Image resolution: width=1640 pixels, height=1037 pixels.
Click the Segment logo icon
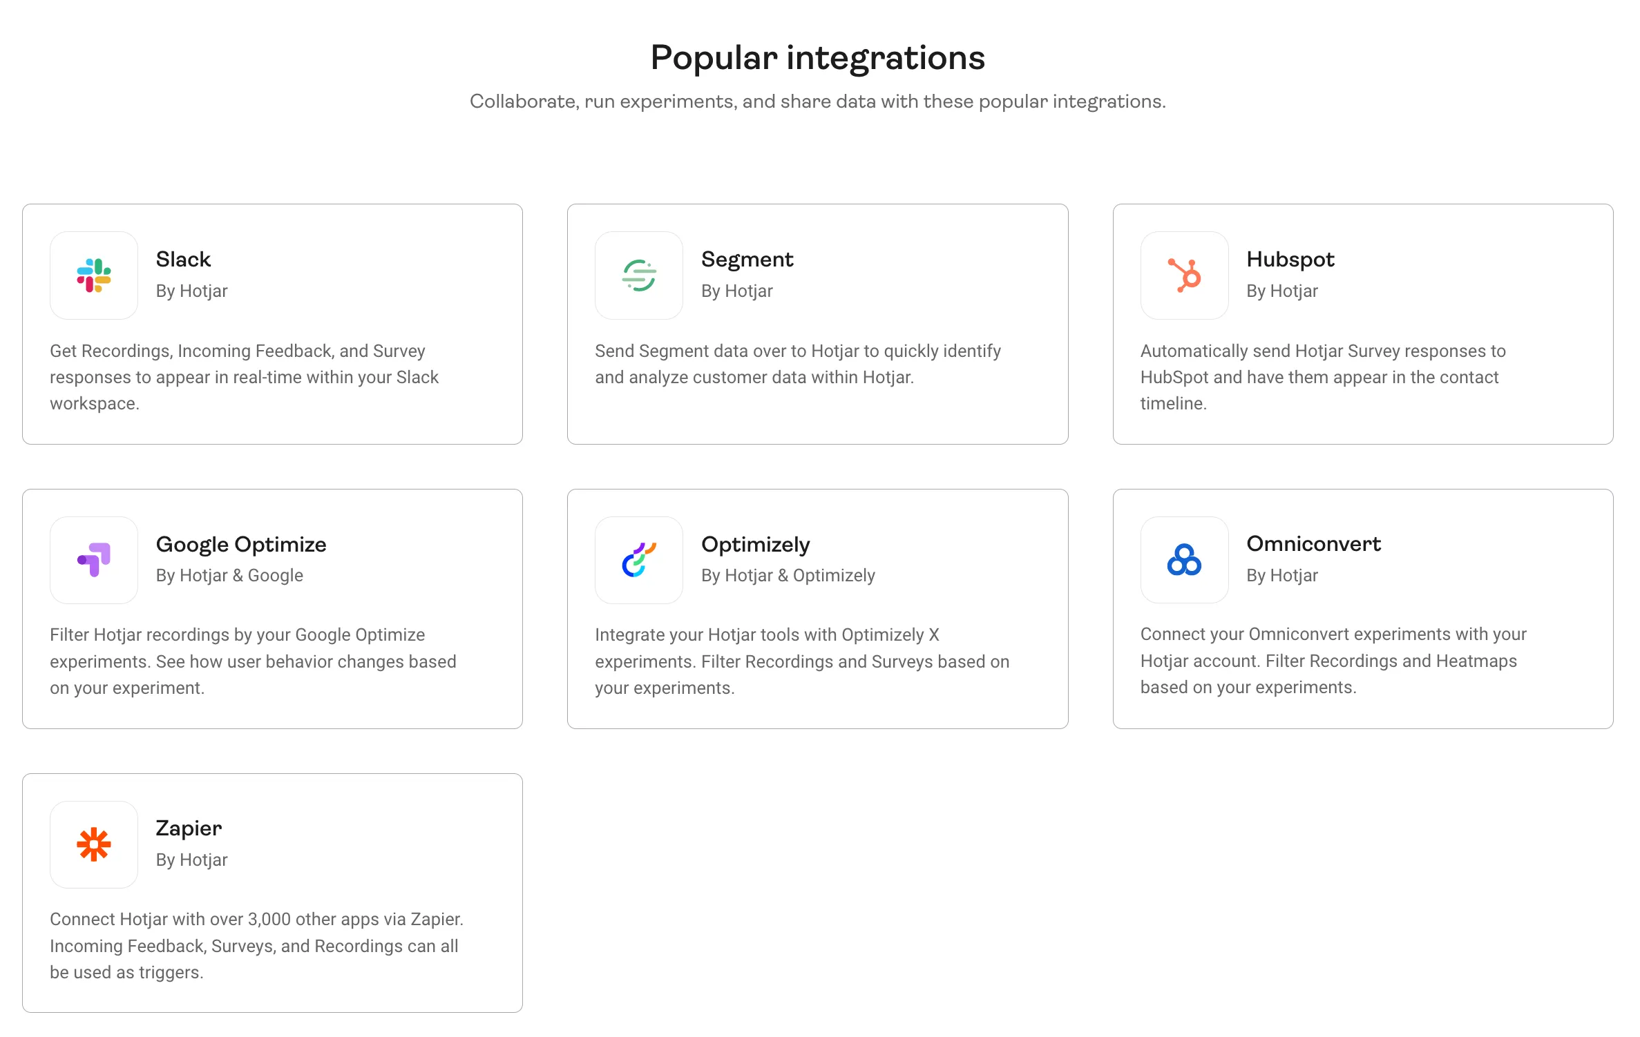click(x=639, y=275)
